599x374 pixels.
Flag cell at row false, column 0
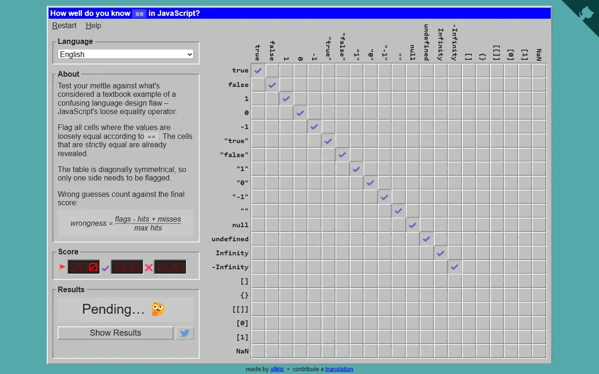point(300,85)
